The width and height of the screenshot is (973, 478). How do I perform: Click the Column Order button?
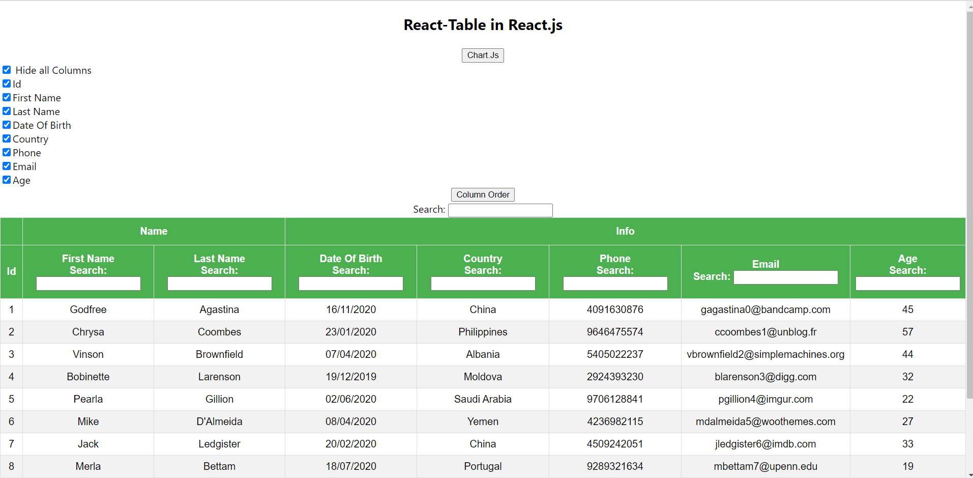(483, 194)
